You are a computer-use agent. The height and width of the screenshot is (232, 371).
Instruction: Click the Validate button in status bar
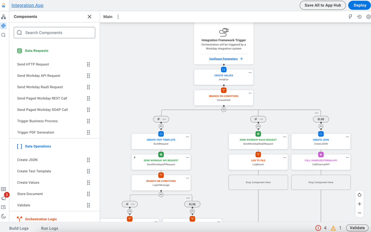[x=357, y=228]
